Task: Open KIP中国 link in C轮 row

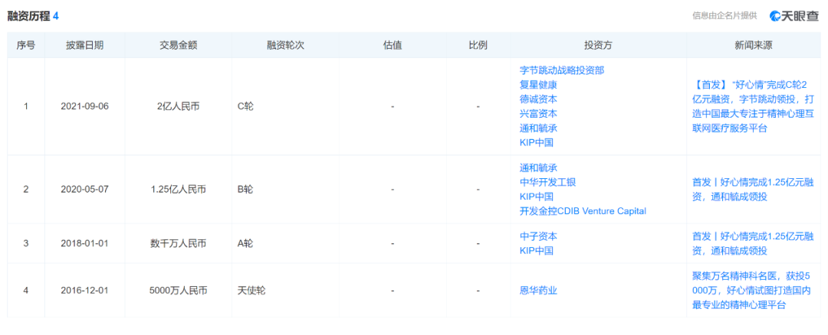Action: (537, 142)
